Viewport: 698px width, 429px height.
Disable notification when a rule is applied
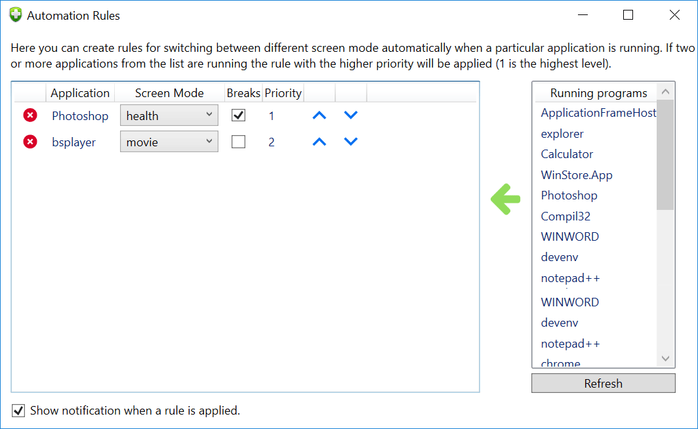coord(18,410)
